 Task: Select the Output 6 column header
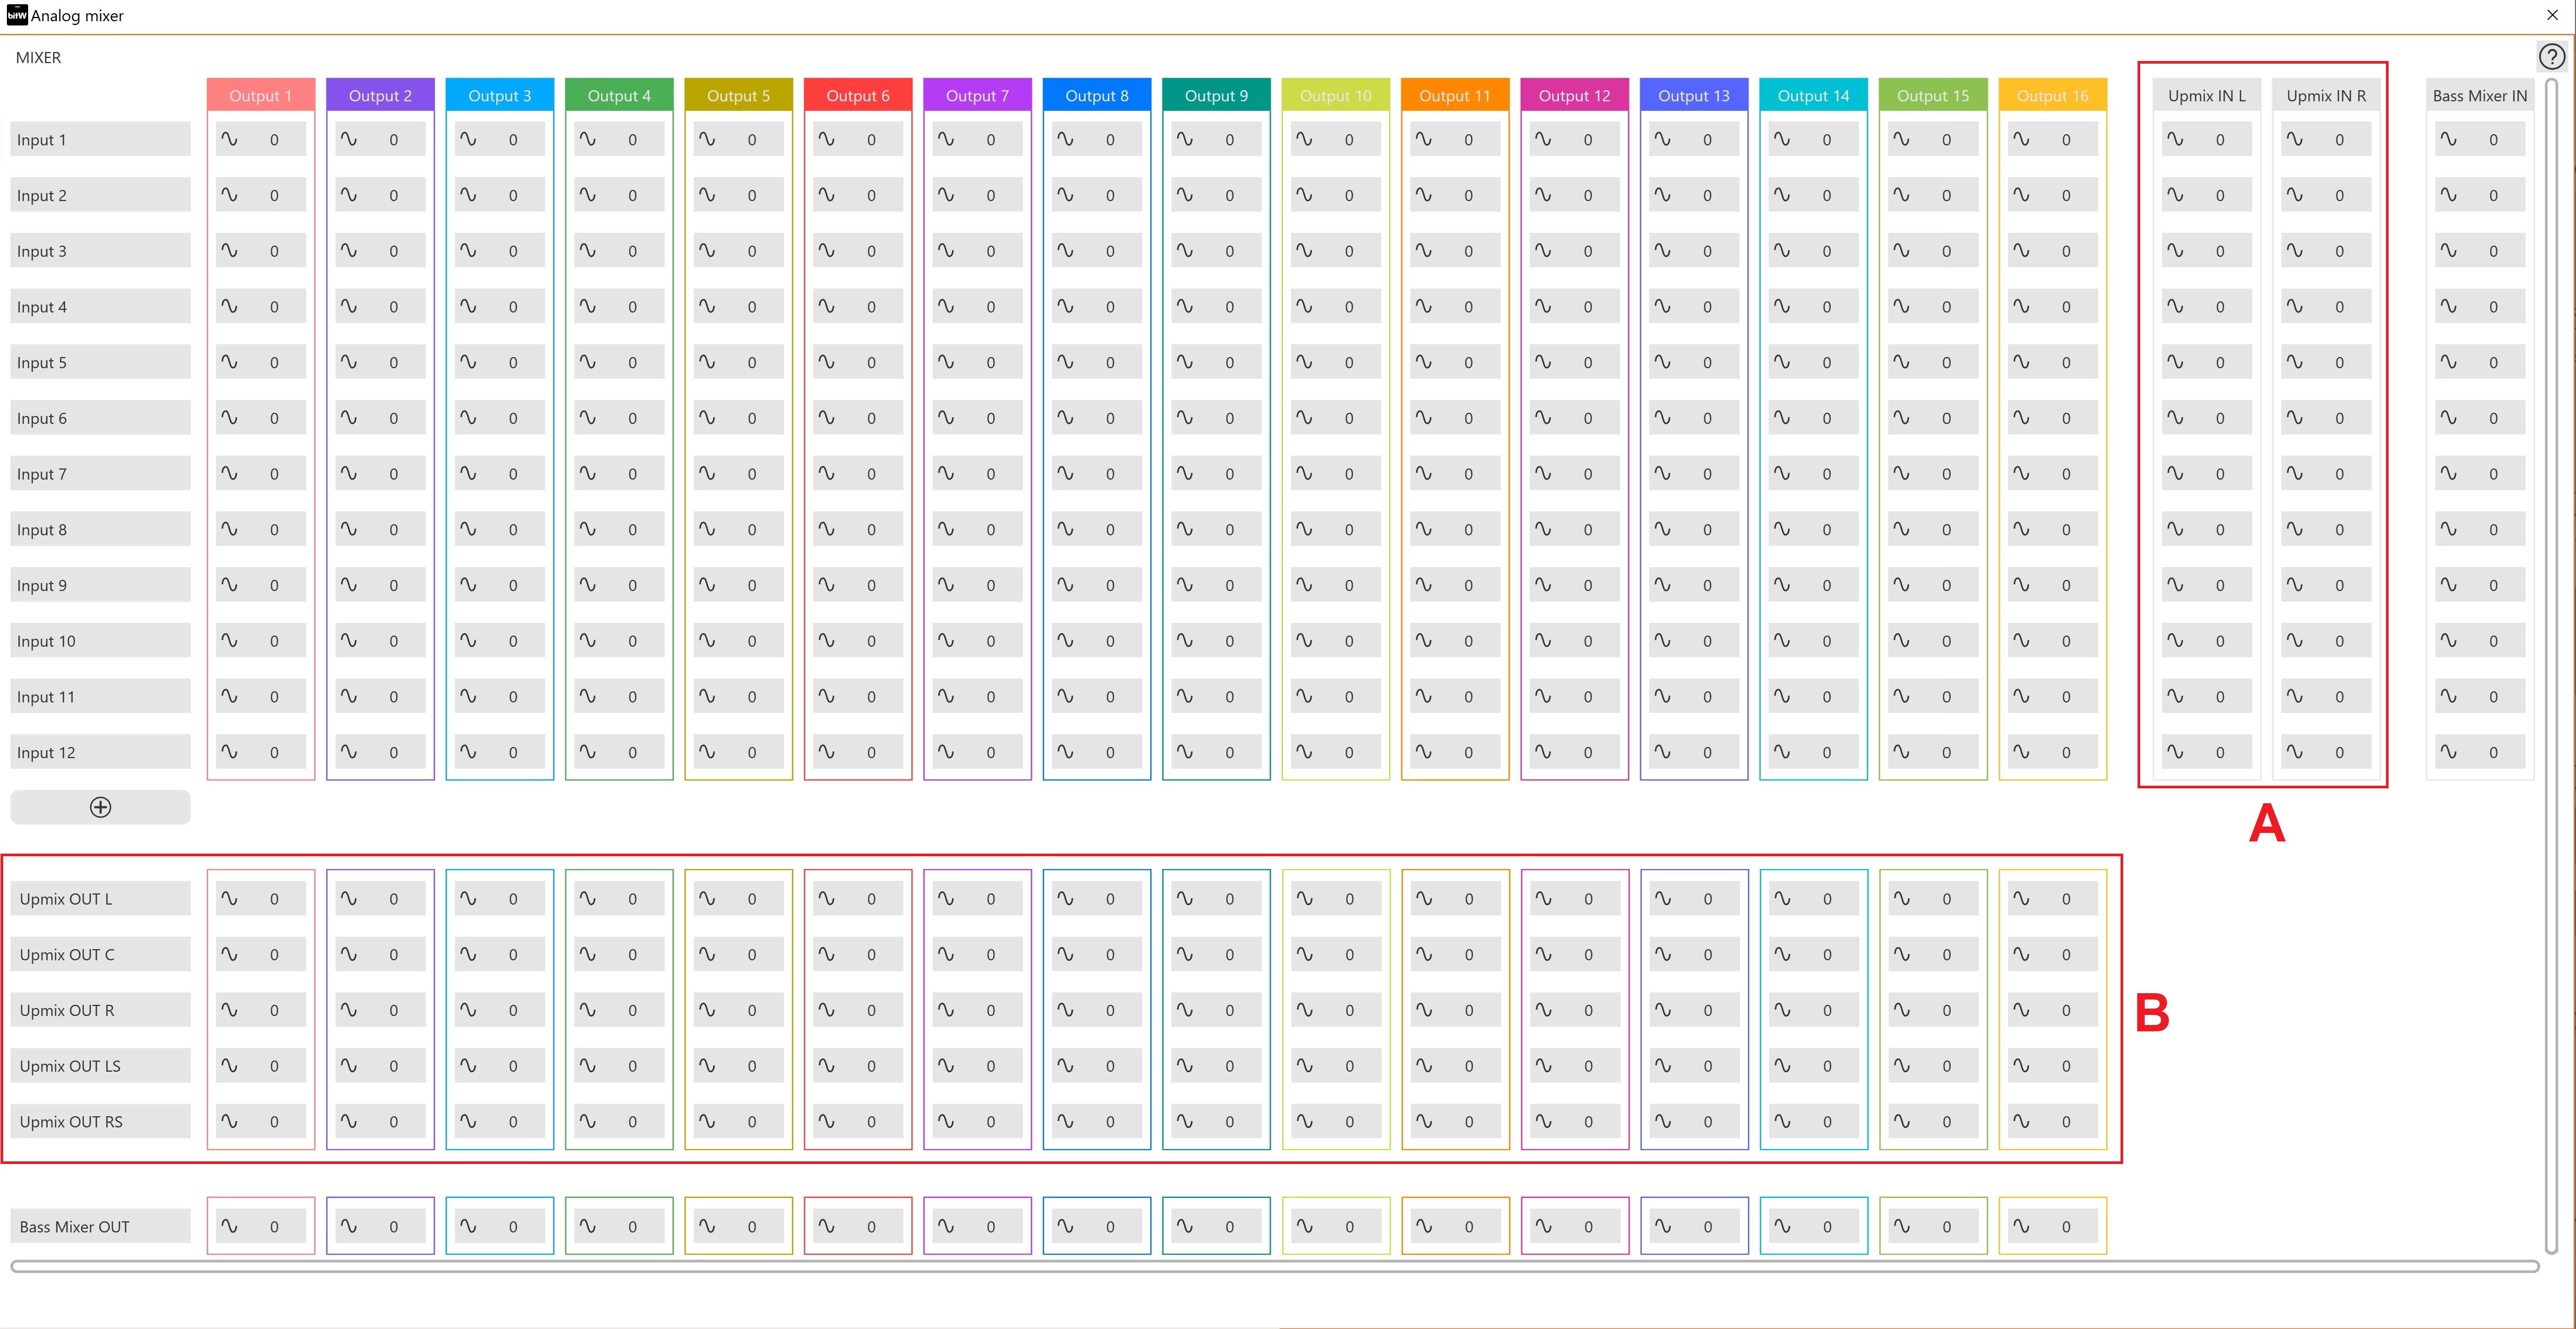click(x=857, y=96)
